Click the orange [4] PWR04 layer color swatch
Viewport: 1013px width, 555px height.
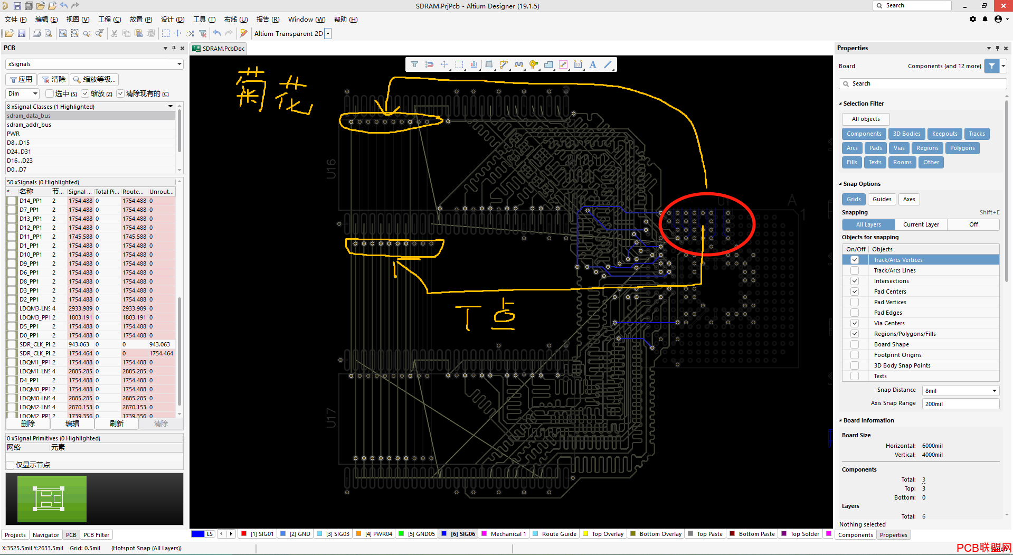358,534
